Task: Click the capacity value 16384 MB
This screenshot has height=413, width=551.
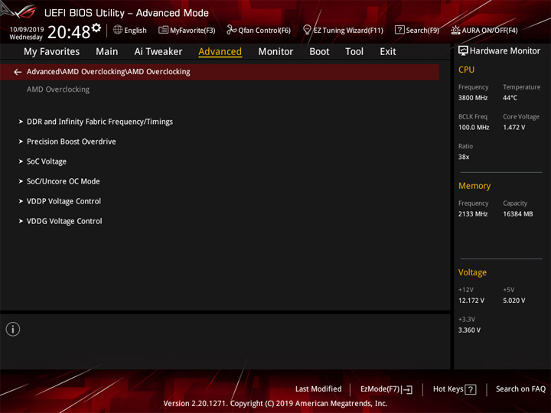Action: pos(517,214)
